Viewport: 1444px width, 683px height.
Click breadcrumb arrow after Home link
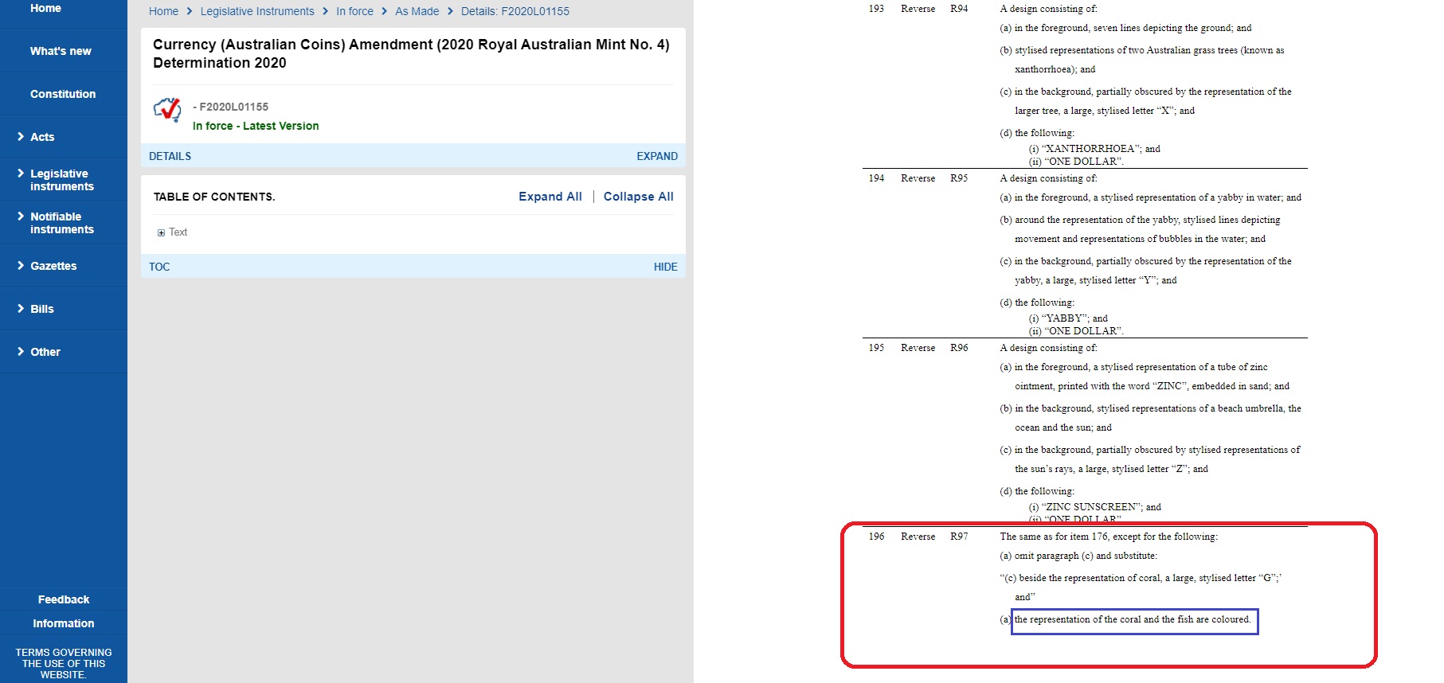point(190,11)
